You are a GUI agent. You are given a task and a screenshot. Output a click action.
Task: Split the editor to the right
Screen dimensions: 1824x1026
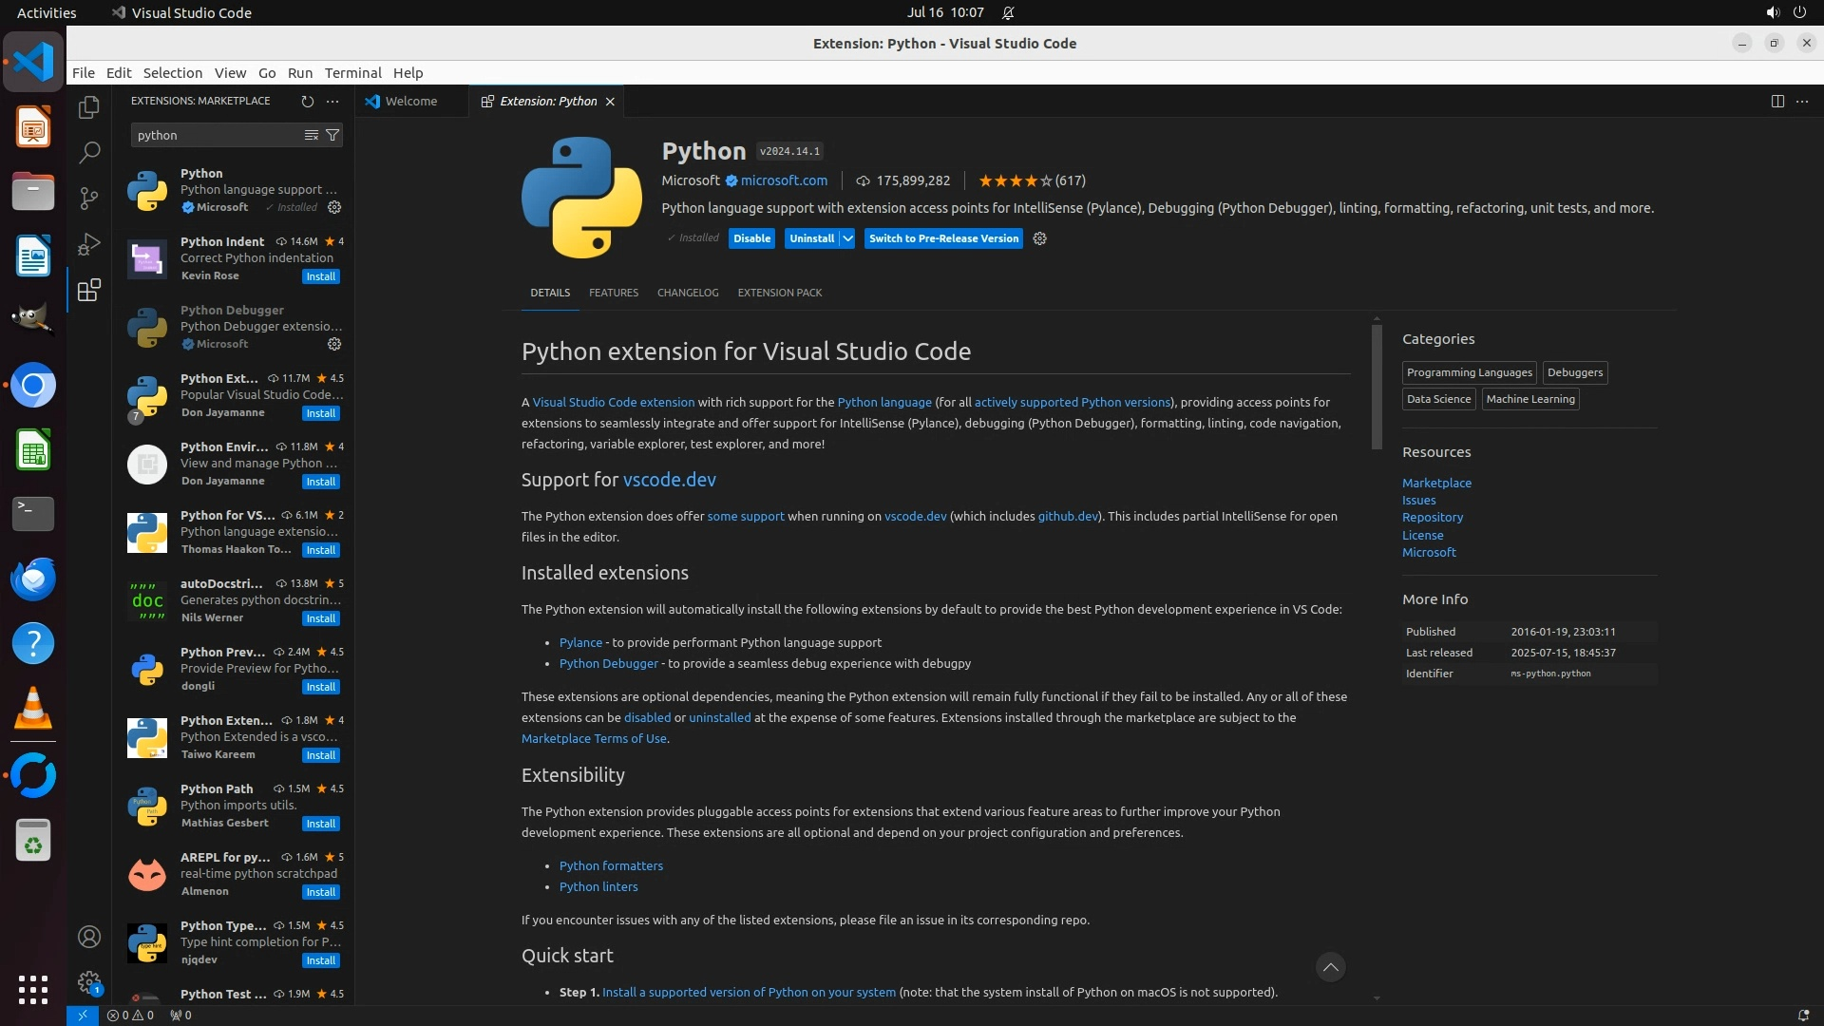pos(1776,101)
